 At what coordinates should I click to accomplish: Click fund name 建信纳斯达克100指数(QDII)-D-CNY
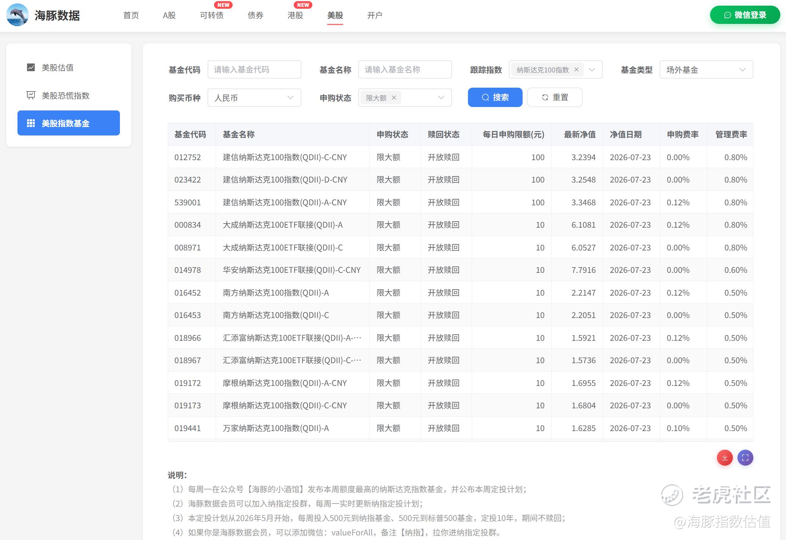point(285,179)
